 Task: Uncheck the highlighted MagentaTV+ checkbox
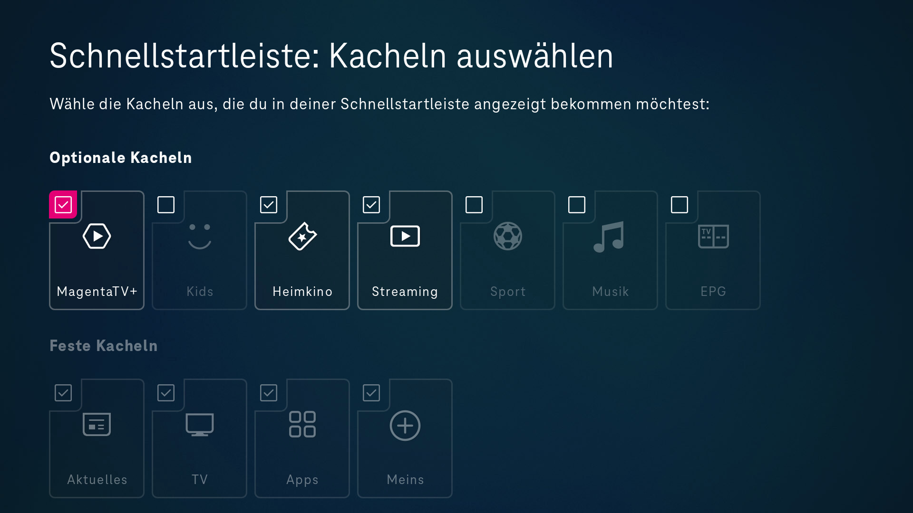pos(63,205)
